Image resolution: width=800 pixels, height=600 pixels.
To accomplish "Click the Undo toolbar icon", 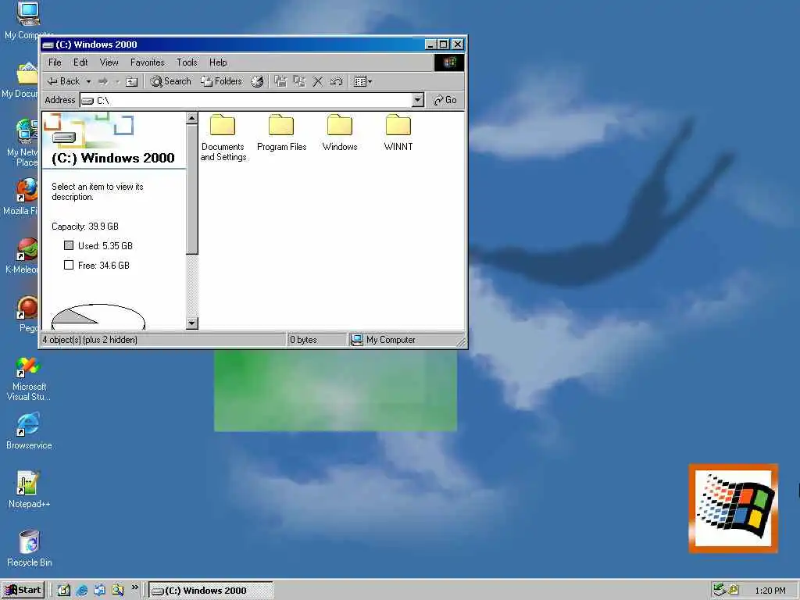I will (336, 81).
